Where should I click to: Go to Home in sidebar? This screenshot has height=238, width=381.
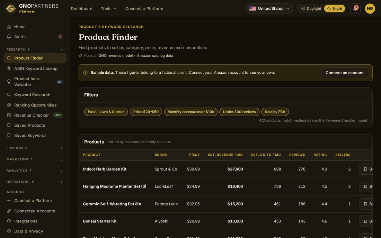point(35,27)
